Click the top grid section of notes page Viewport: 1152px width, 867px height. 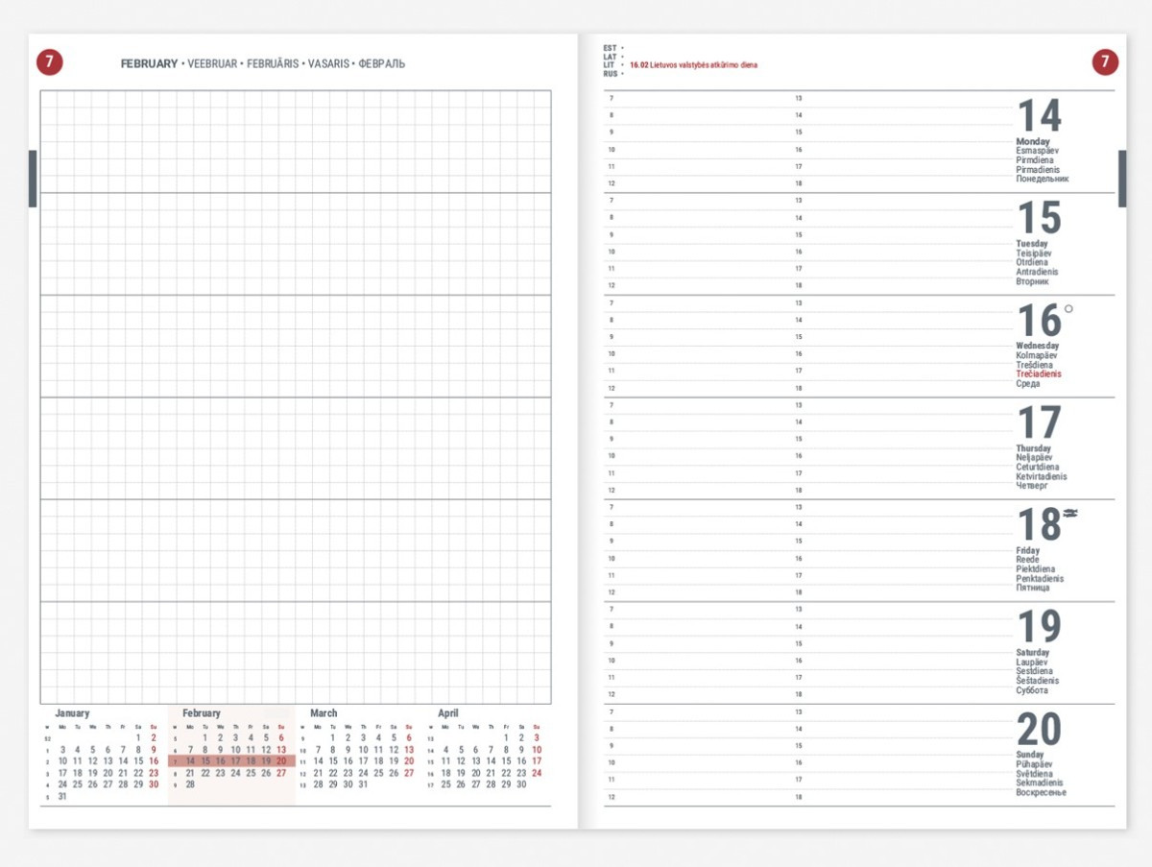[x=296, y=142]
